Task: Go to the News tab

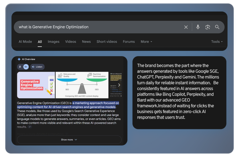Action: (x=86, y=42)
